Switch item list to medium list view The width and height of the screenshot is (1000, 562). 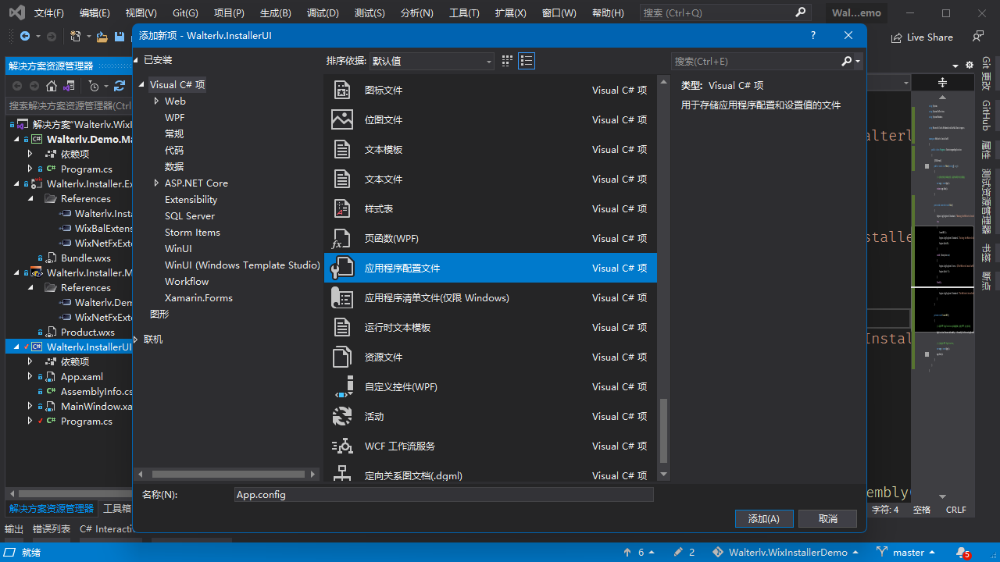point(527,61)
